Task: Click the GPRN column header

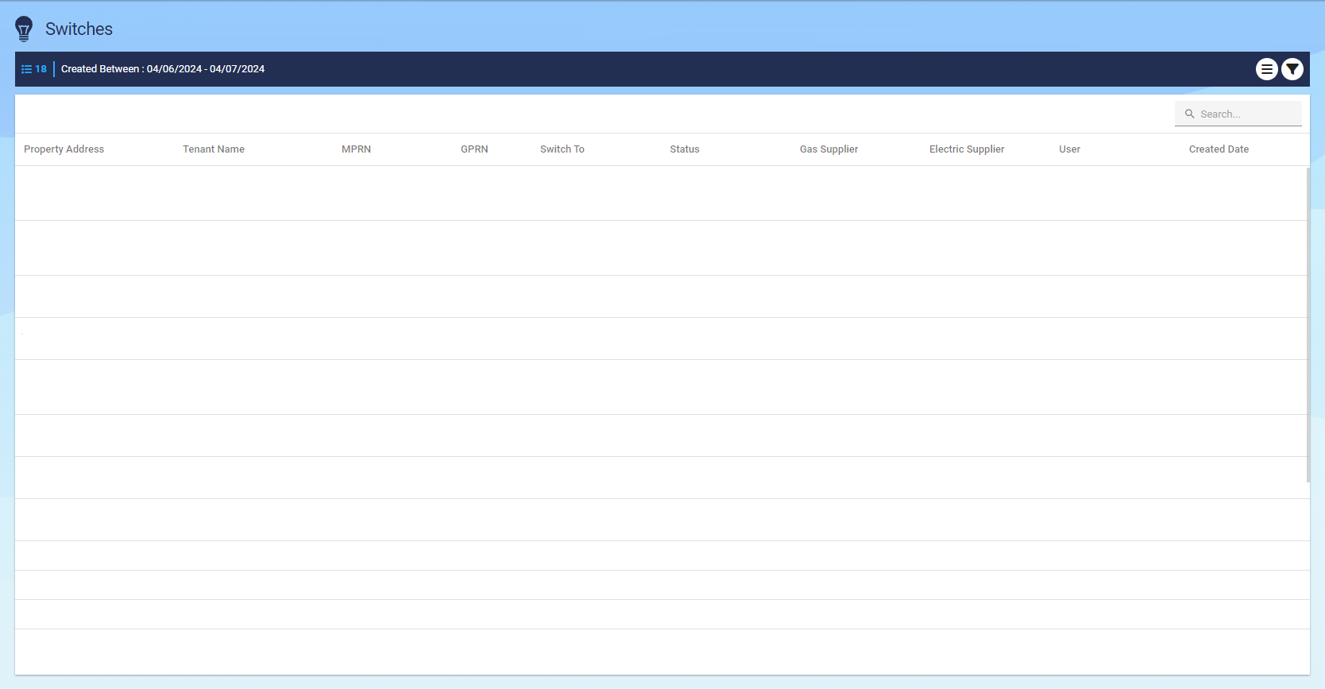Action: click(x=474, y=149)
